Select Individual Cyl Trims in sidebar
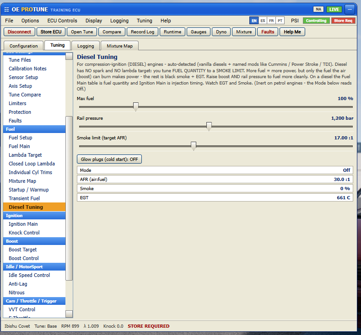The height and width of the screenshot is (335, 361). pyautogui.click(x=34, y=172)
